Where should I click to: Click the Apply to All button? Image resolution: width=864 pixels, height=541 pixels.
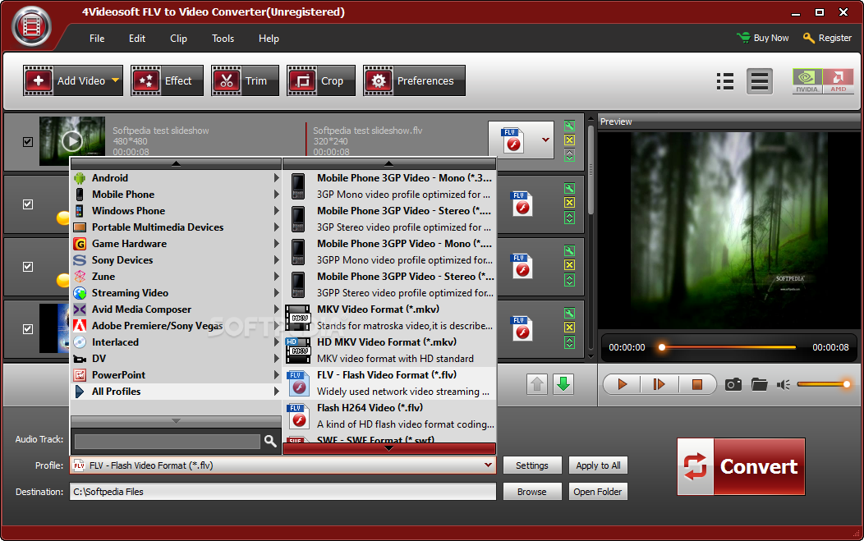pyautogui.click(x=598, y=465)
